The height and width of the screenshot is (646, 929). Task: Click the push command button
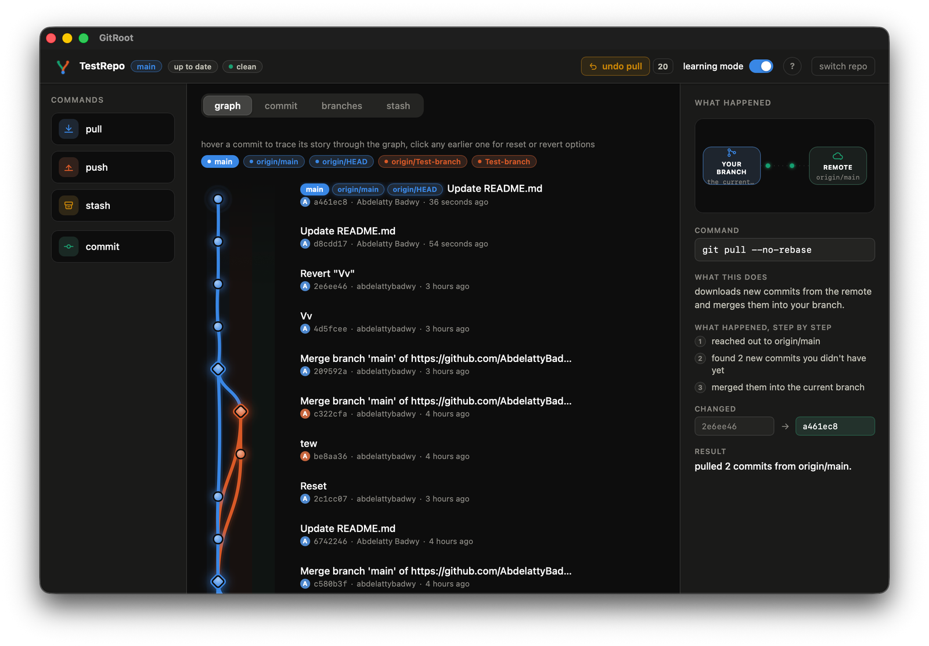[113, 167]
